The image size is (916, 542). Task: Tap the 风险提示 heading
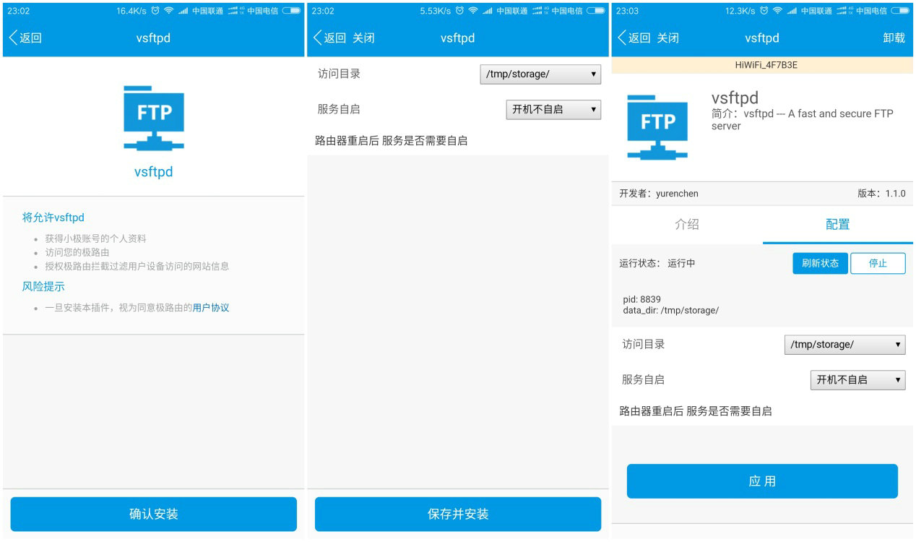point(43,287)
